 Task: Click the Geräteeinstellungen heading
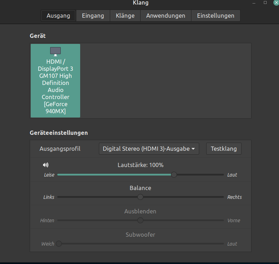(59, 133)
